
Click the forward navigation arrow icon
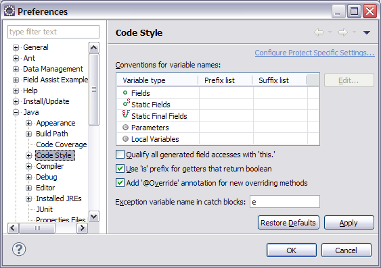343,32
